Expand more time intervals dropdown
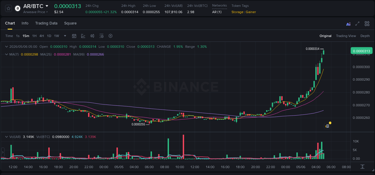375x175 pixels. (65, 36)
